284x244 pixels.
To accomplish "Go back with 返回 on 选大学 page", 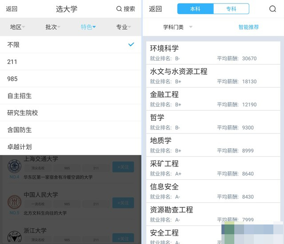I will pos(12,9).
